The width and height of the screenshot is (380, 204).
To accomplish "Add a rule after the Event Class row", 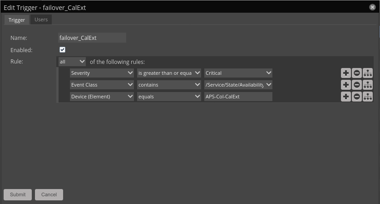I will coord(345,85).
